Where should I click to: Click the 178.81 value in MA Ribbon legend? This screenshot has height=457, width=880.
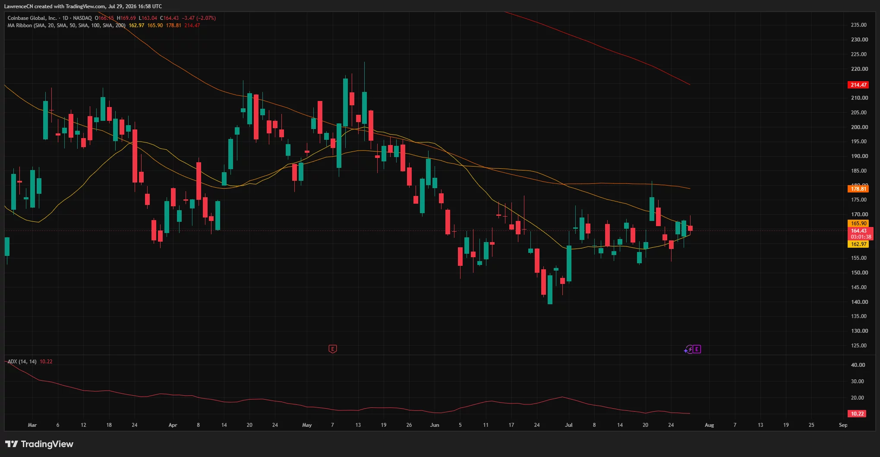pos(173,25)
